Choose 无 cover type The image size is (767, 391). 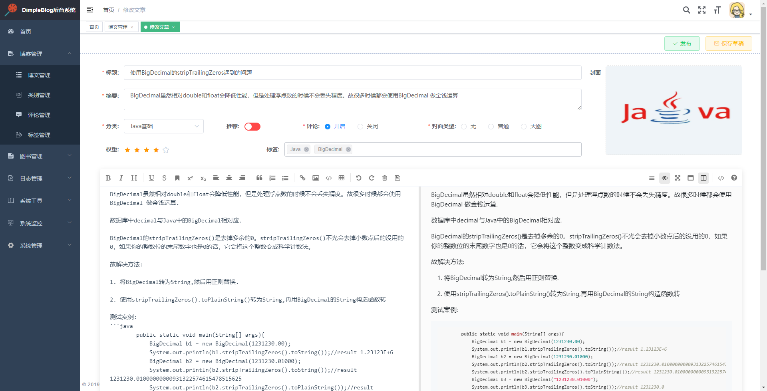pyautogui.click(x=469, y=126)
